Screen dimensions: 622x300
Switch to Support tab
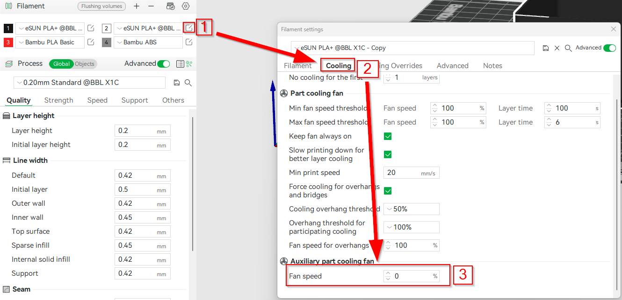click(x=135, y=100)
